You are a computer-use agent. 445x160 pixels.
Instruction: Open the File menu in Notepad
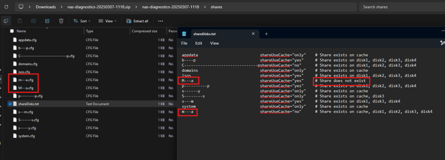184,43
